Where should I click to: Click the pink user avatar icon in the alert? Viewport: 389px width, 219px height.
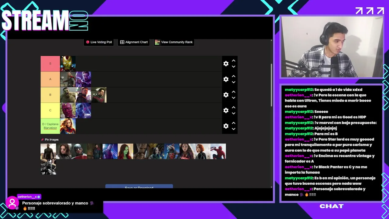click(12, 203)
